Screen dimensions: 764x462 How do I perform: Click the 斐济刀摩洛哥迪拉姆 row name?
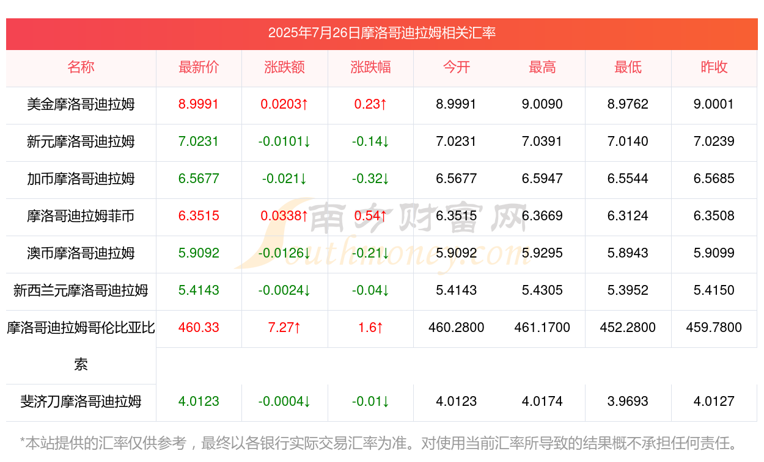[x=81, y=402]
